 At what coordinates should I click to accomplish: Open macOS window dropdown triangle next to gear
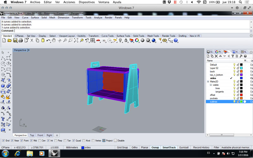[x=232, y=8]
